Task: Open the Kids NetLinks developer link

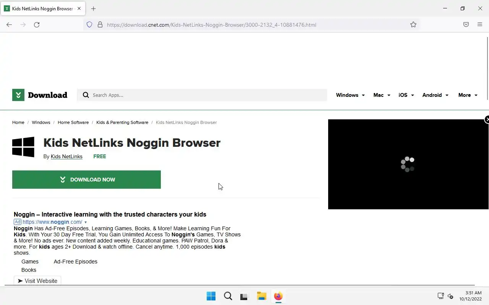Action: 66,156
